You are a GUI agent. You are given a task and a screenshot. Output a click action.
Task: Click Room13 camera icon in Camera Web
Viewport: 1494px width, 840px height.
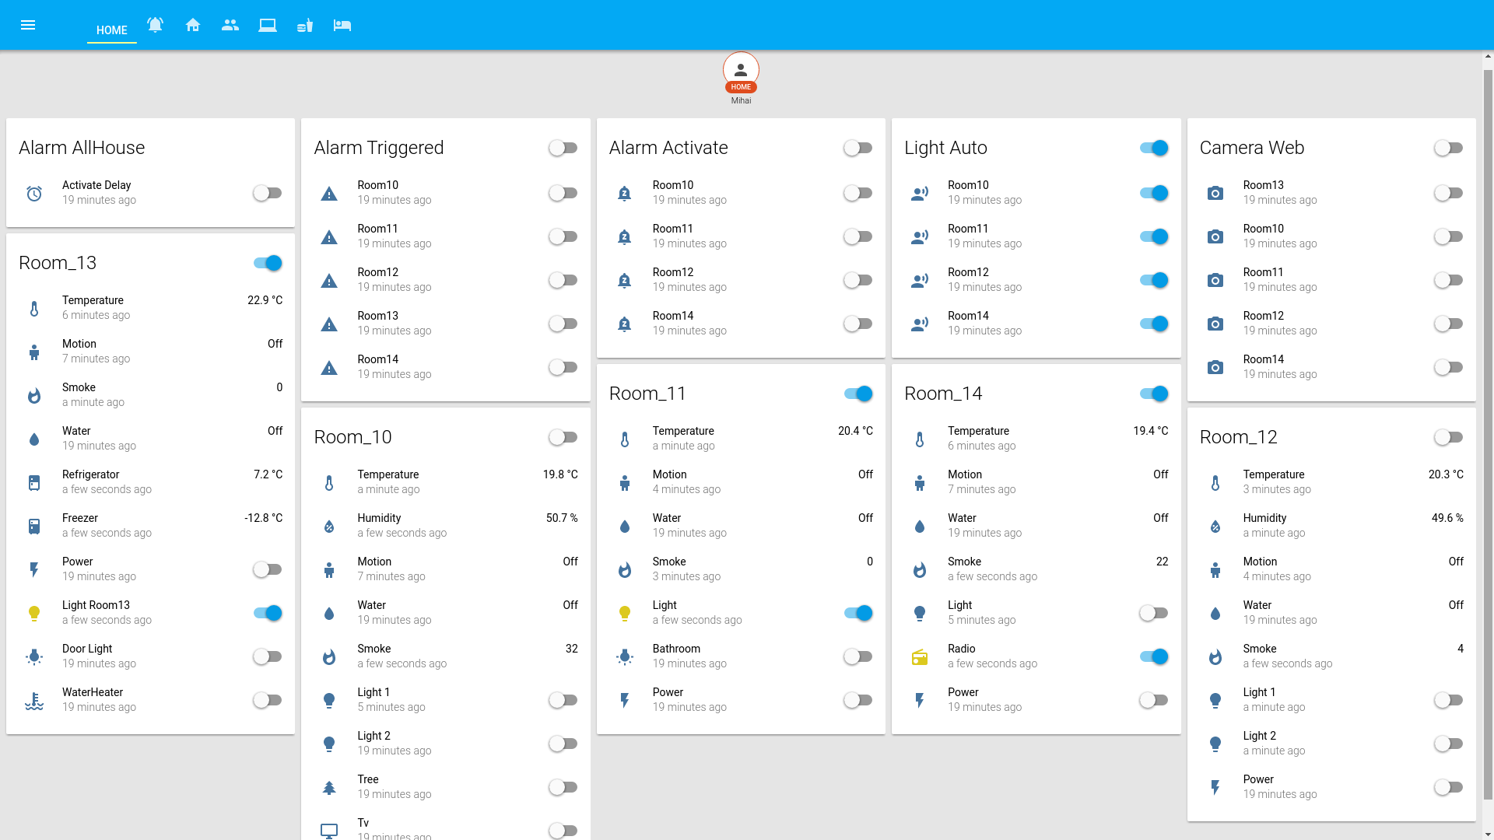click(x=1215, y=194)
